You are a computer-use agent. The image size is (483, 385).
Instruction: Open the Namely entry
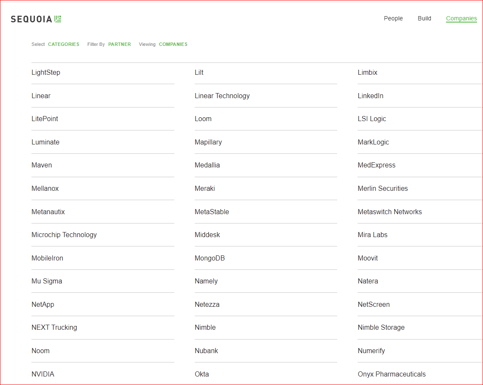click(206, 281)
